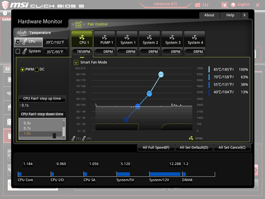The width and height of the screenshot is (265, 199).
Task: Click the 40°C/104°F color swatch
Action: point(209,92)
